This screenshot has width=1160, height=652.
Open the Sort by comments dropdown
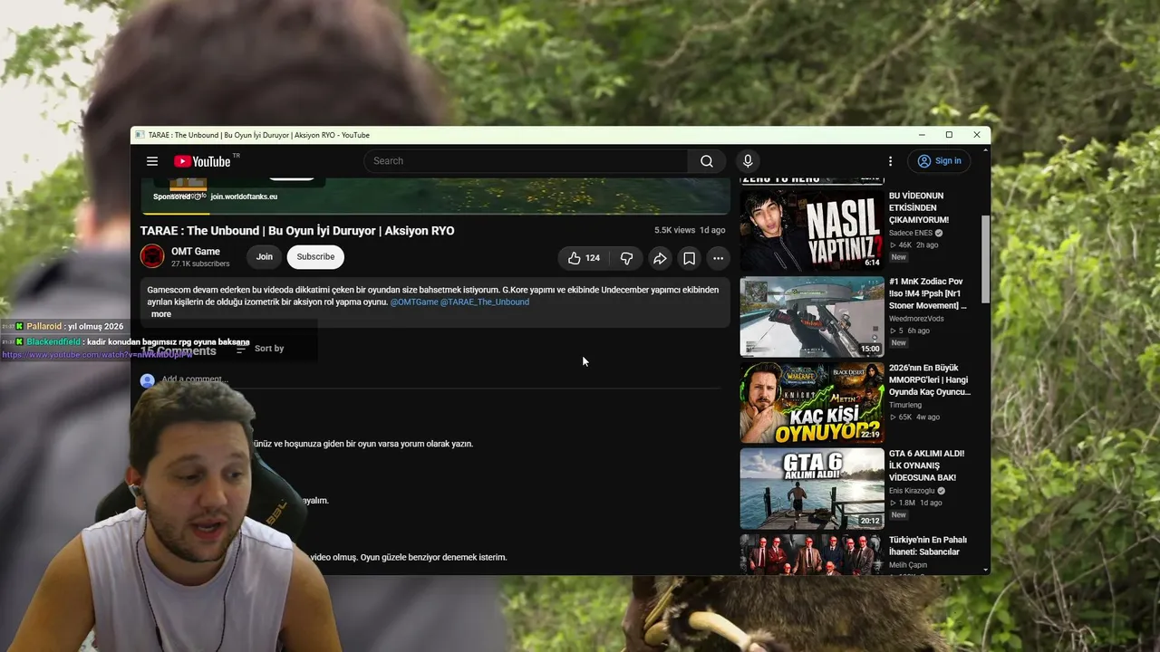[260, 349]
